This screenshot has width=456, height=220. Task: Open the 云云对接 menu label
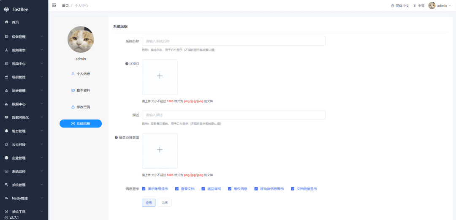click(19, 145)
